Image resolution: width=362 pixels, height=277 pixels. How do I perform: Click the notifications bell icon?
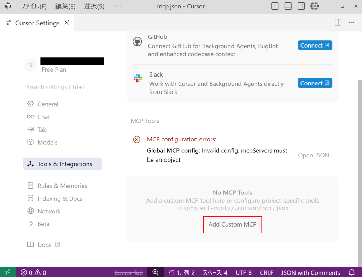pos(352,272)
